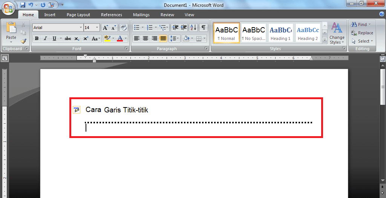The image size is (386, 198).
Task: Open the Arial font name dropdown
Action: point(81,28)
